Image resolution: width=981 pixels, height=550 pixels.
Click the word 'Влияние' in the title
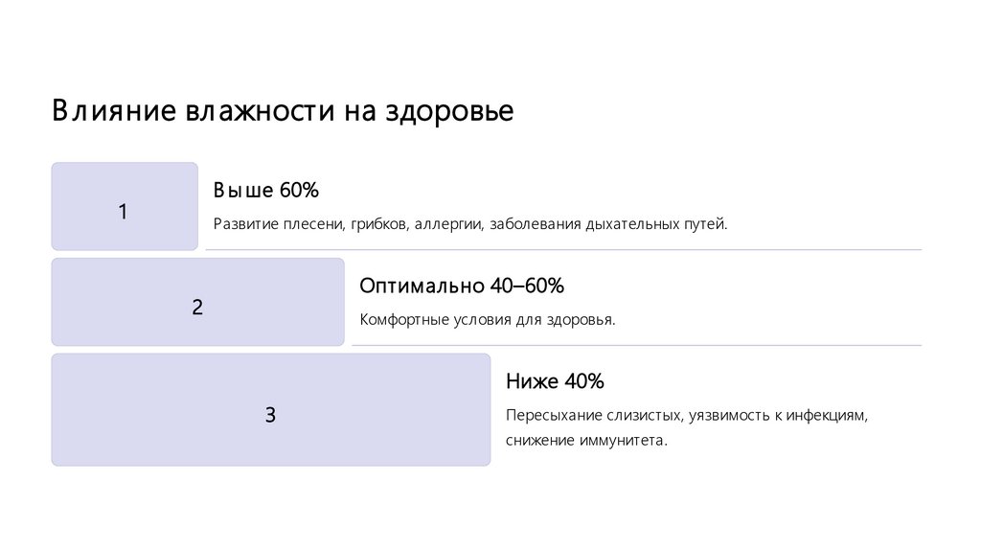tap(112, 111)
